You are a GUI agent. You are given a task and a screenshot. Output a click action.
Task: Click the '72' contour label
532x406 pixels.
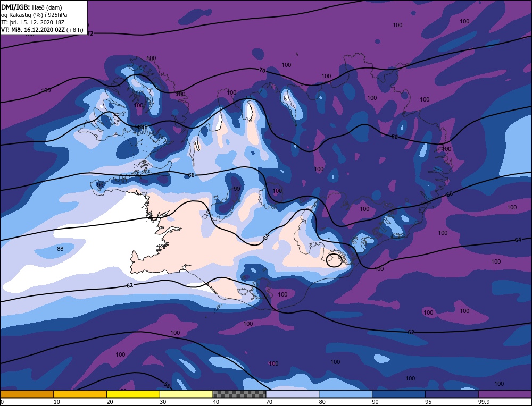(90, 33)
